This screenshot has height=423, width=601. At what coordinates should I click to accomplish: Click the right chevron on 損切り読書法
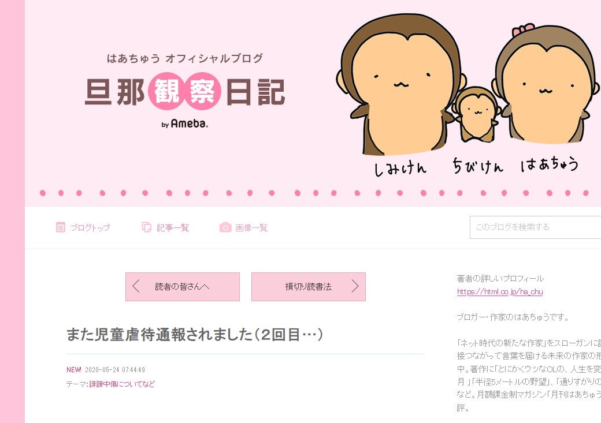tap(355, 286)
